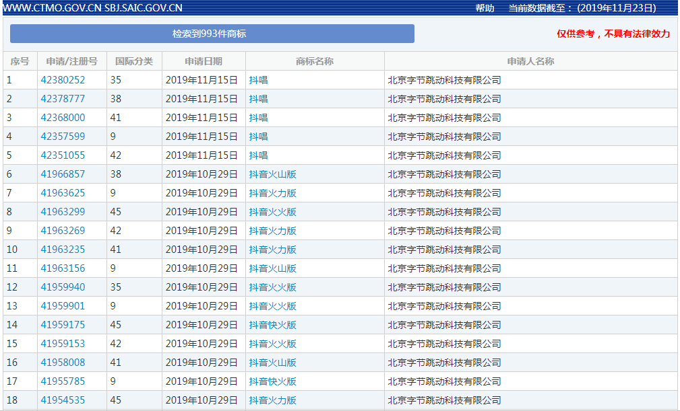Open 抖音快火版 trademark in row 14
This screenshot has width=680, height=411.
pos(273,325)
